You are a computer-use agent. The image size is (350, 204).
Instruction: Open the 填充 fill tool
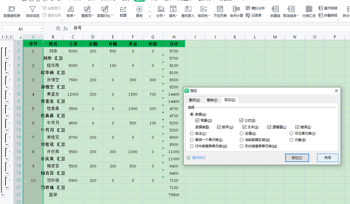(x=173, y=12)
